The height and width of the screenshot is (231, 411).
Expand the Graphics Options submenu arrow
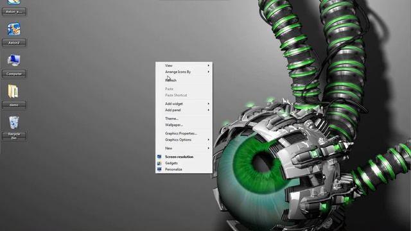click(208, 140)
